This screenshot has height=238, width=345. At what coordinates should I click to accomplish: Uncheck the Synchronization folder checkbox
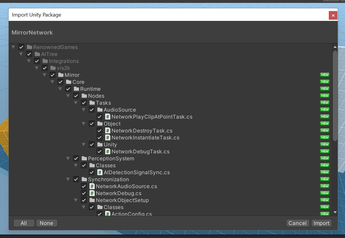pyautogui.click(x=76, y=179)
